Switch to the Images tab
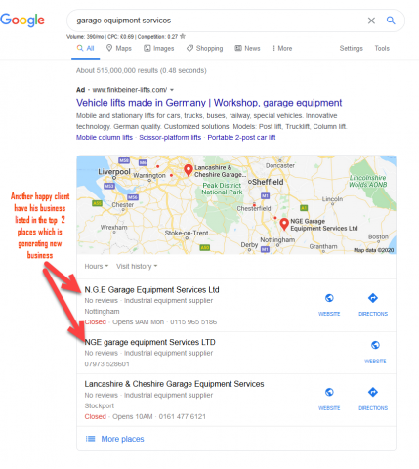The width and height of the screenshot is (419, 469). [x=159, y=48]
